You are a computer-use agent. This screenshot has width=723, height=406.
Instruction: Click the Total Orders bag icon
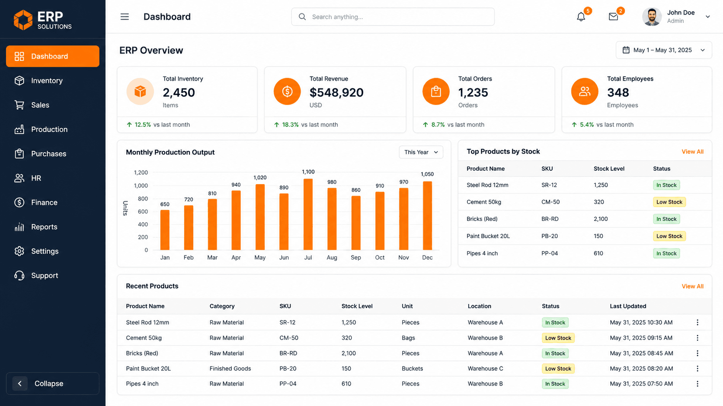[x=436, y=91]
